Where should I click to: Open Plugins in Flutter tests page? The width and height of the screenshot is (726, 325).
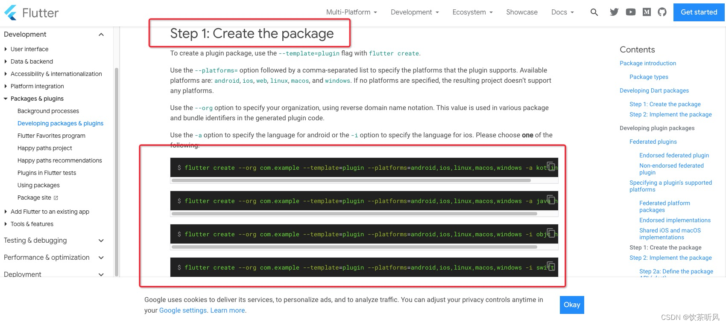[47, 173]
